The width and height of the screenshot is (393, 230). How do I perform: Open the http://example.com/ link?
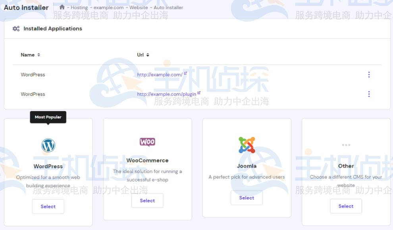(x=160, y=74)
